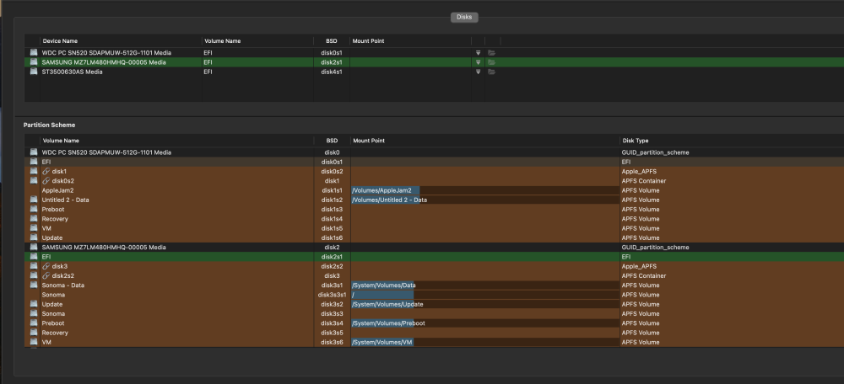The image size is (844, 384).
Task: Click disk icon beside disk0 WDC in Partition Scheme
Action: click(x=34, y=152)
